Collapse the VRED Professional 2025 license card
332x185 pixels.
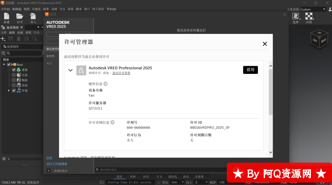point(70,70)
